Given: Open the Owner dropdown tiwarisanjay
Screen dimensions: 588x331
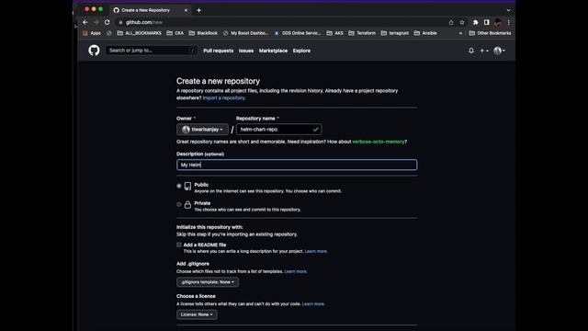Looking at the screenshot, I should [x=202, y=130].
